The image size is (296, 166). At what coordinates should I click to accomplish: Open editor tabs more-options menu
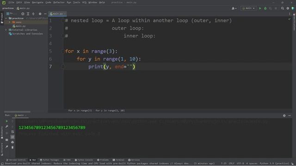(290, 14)
